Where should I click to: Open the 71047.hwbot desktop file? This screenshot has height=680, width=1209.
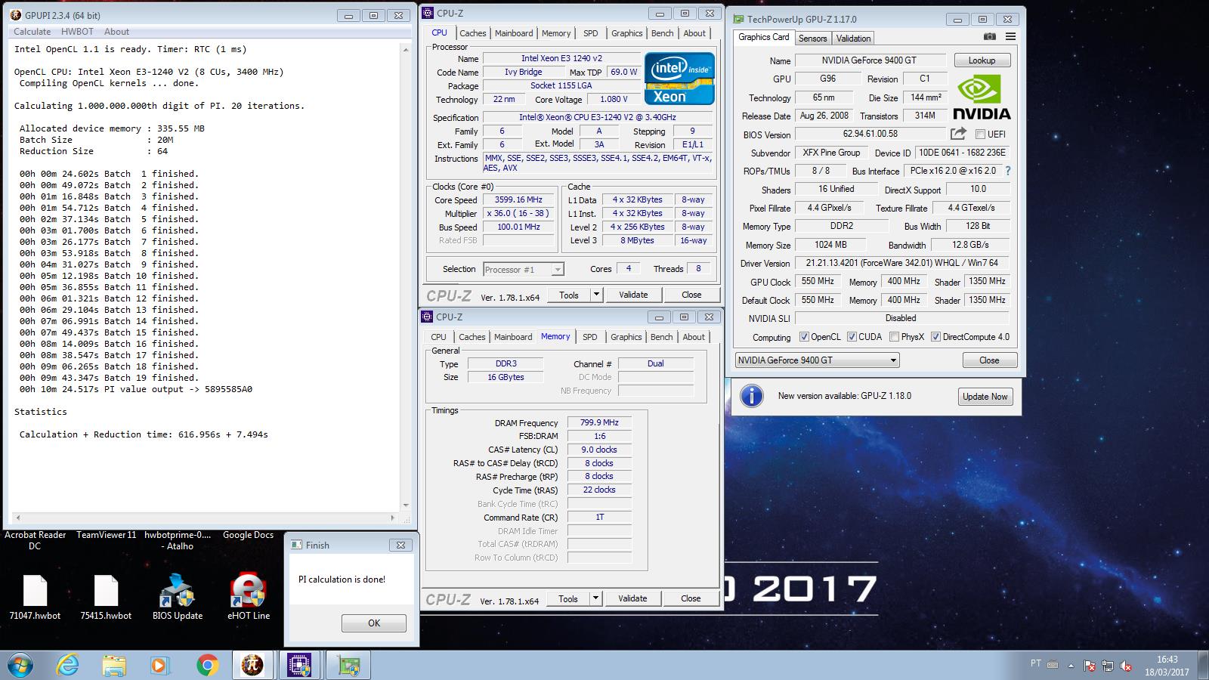click(x=35, y=598)
